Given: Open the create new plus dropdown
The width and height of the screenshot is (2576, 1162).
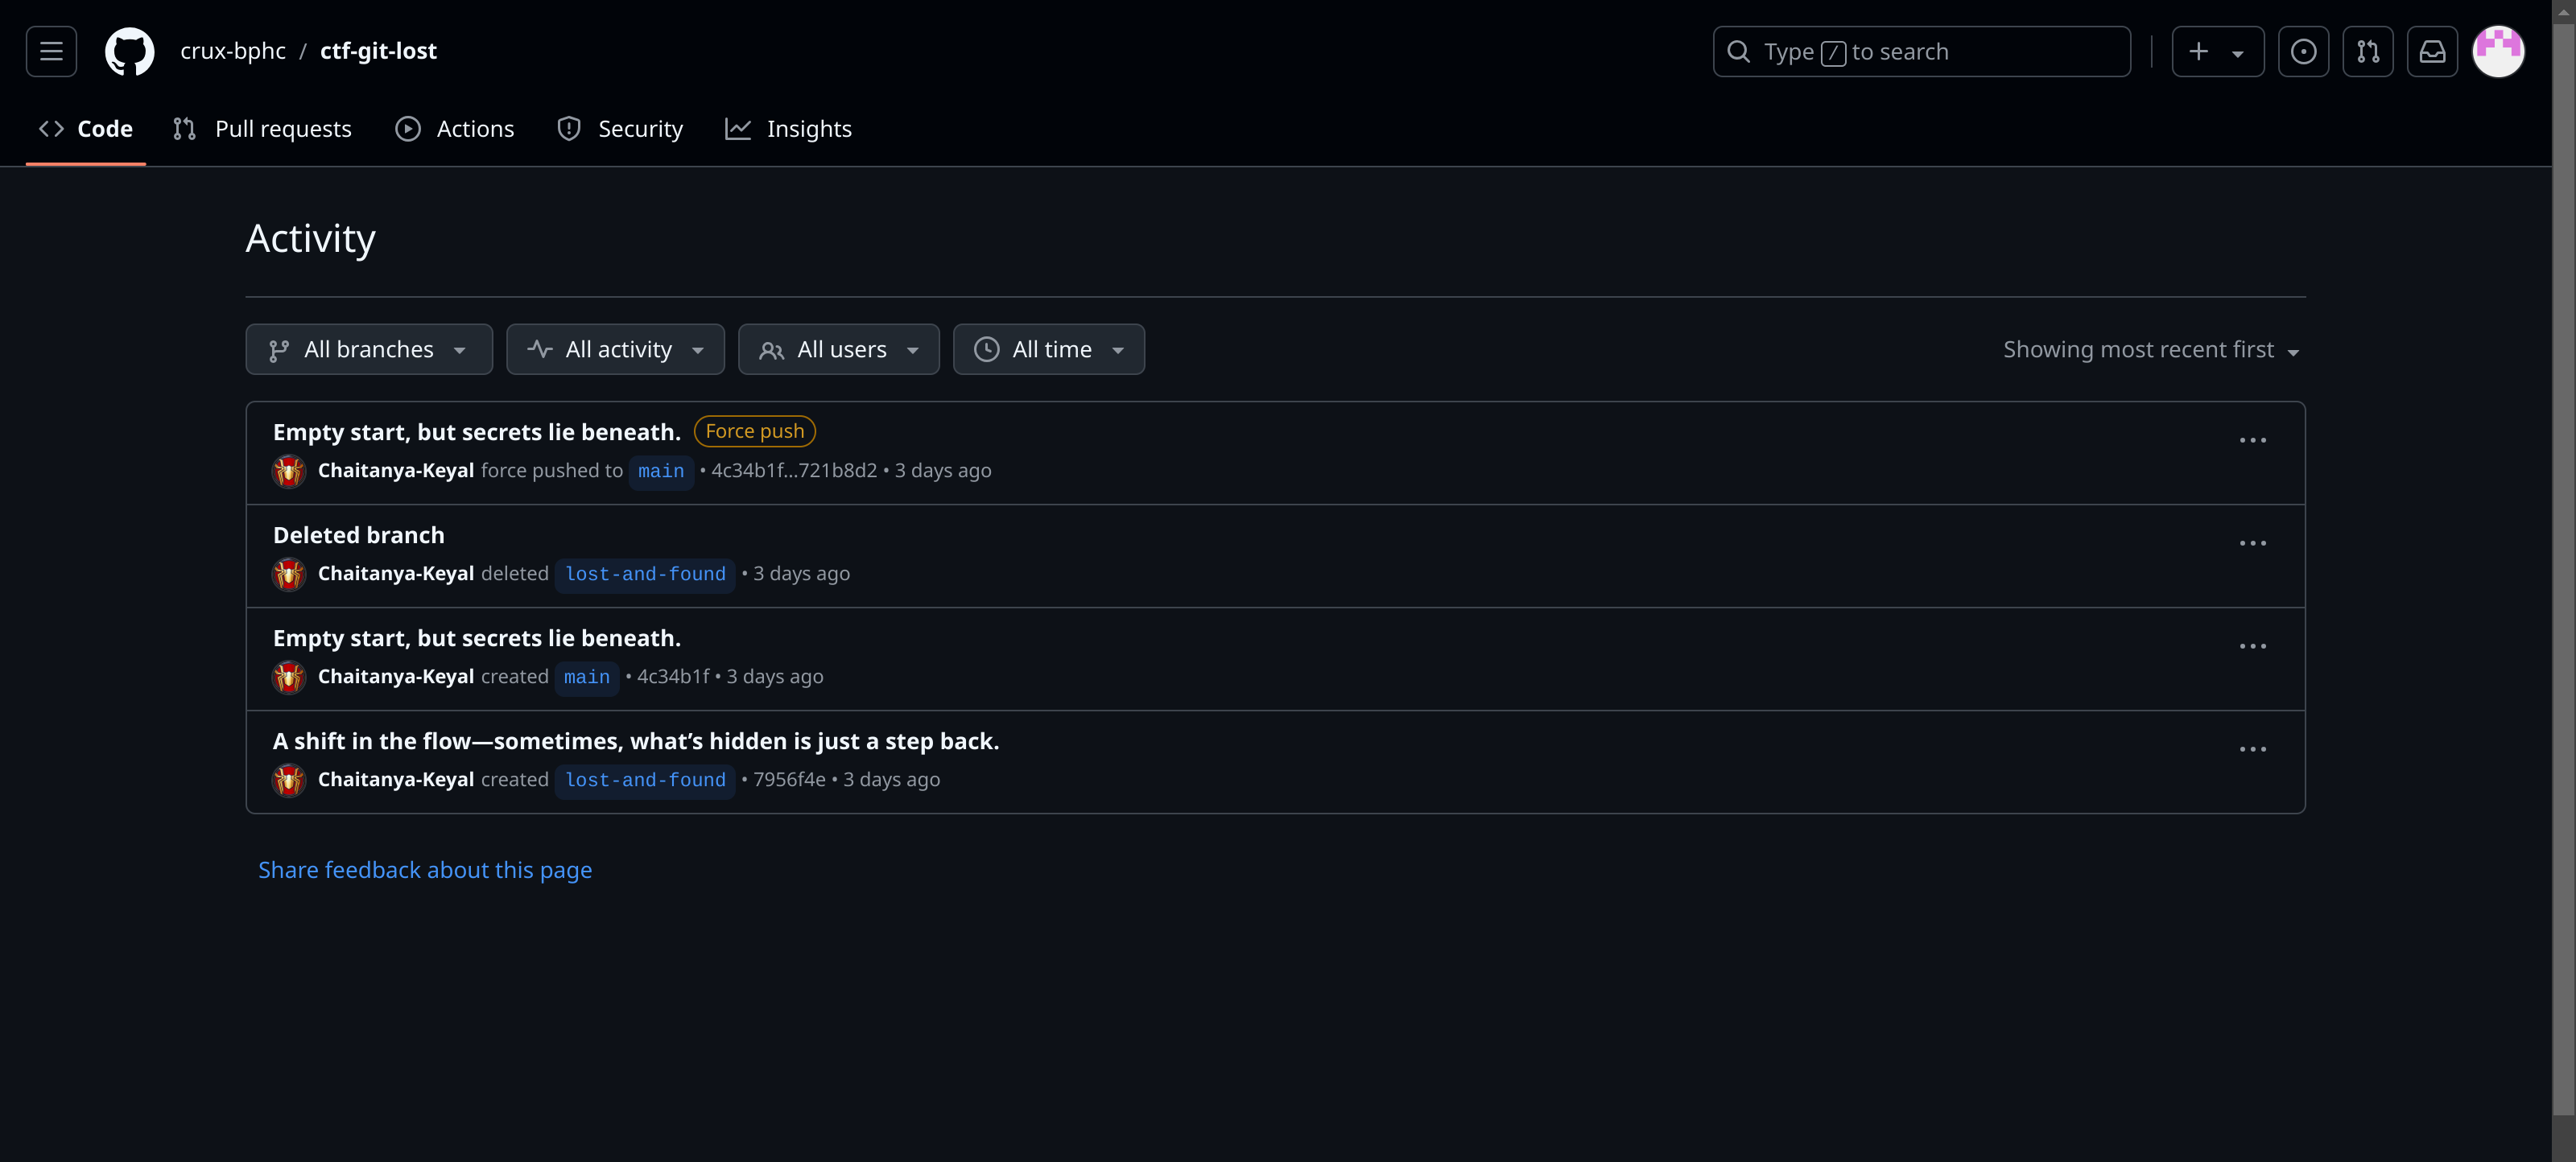Looking at the screenshot, I should [x=2216, y=51].
